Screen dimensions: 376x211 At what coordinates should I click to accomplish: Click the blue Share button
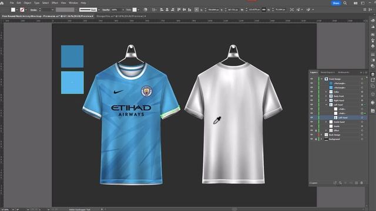click(335, 3)
